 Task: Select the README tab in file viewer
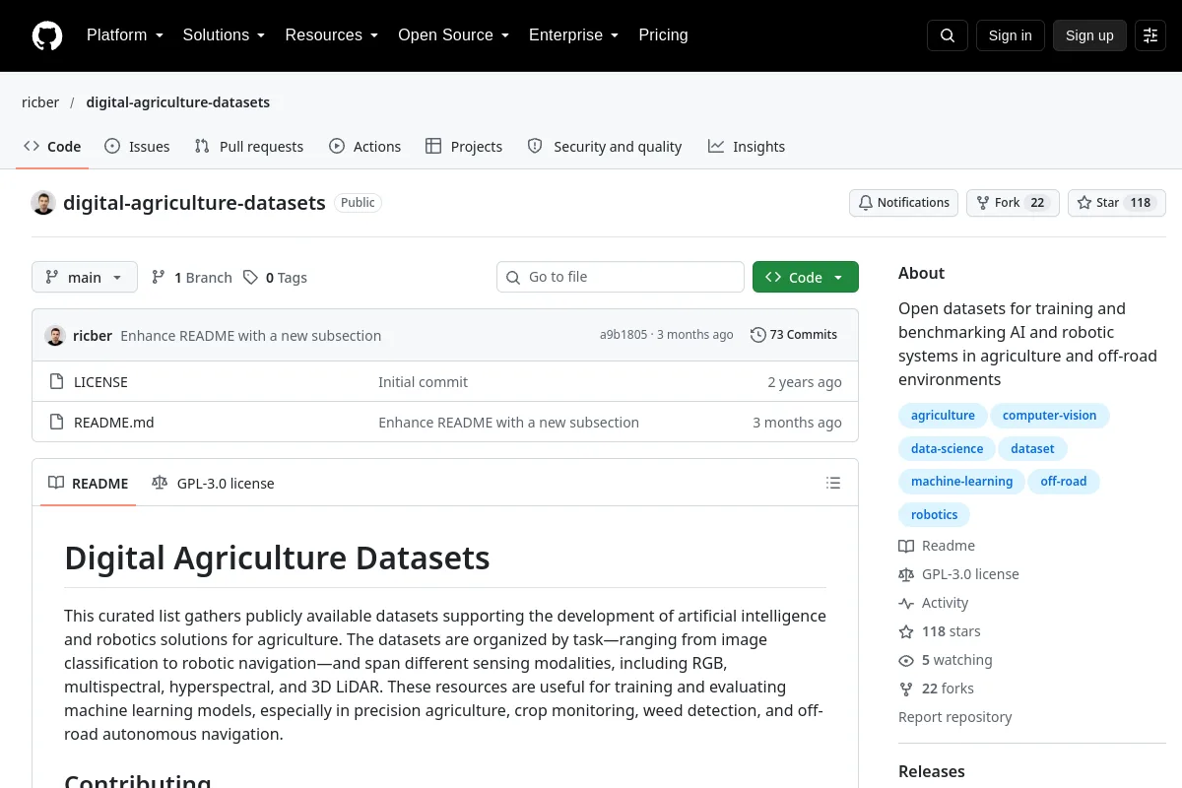tap(89, 483)
